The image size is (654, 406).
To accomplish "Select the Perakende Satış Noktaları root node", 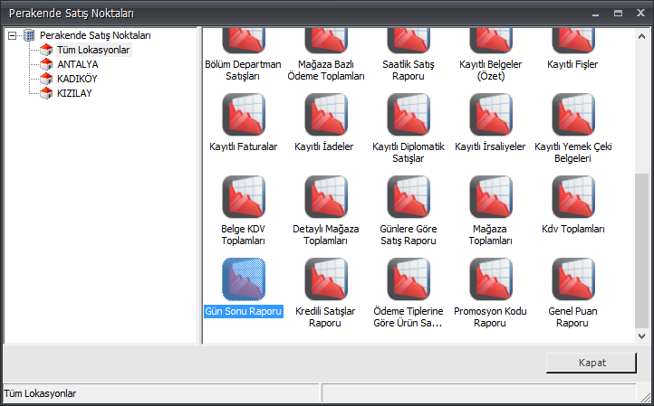I will pos(95,35).
